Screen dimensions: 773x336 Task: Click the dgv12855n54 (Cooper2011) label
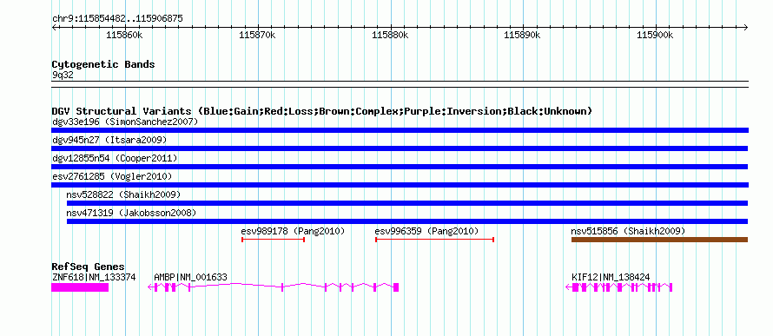pyautogui.click(x=115, y=158)
